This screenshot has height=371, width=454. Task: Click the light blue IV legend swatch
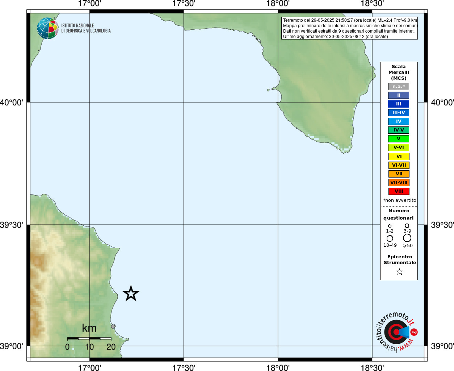(399, 121)
